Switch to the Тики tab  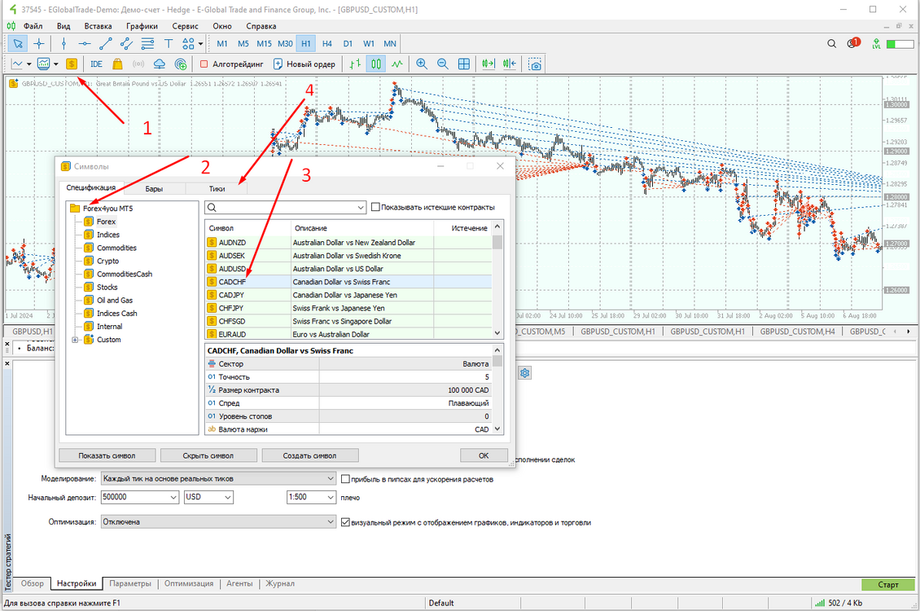click(217, 188)
